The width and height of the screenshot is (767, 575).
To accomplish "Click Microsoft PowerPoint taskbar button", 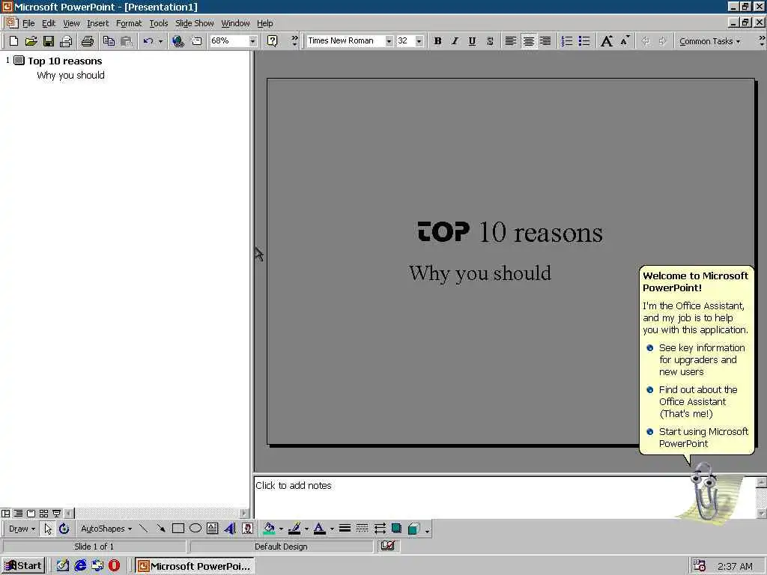I will pos(194,566).
